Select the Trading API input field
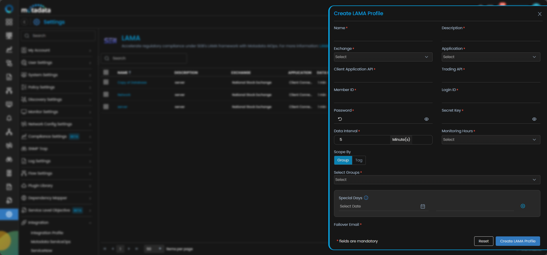This screenshot has width=547, height=255. point(491,78)
